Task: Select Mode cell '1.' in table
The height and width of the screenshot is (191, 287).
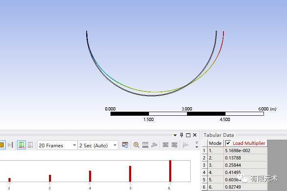Action: [216, 151]
